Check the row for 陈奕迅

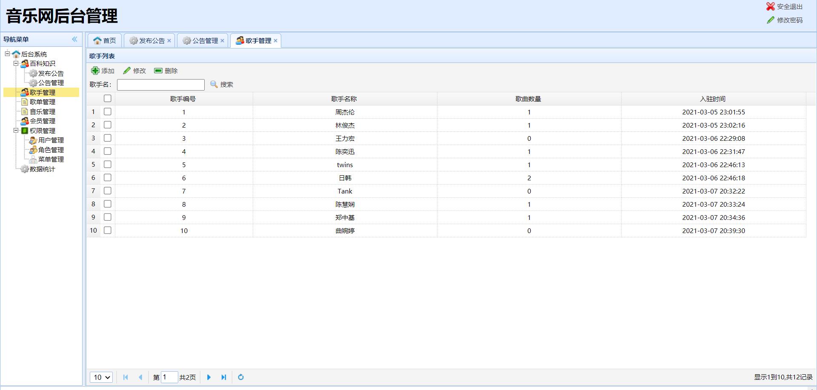pos(108,151)
